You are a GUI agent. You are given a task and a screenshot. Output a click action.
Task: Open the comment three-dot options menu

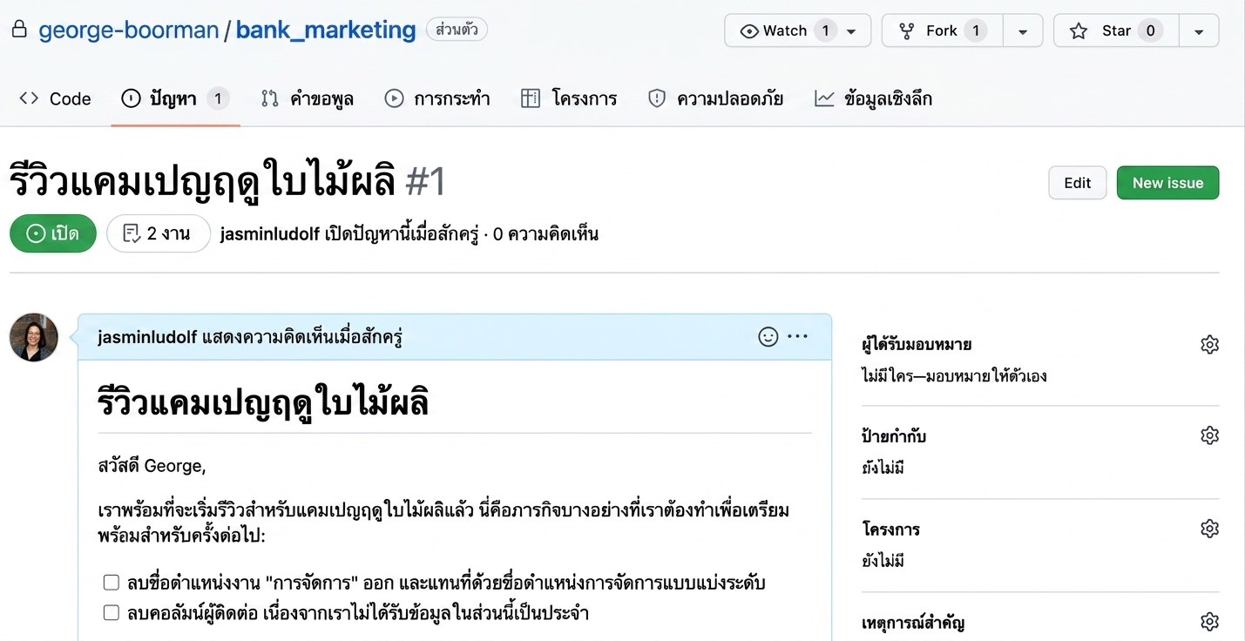click(797, 337)
